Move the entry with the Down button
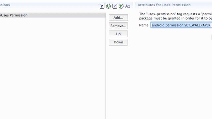This screenshot has height=119, width=212. pos(118,42)
